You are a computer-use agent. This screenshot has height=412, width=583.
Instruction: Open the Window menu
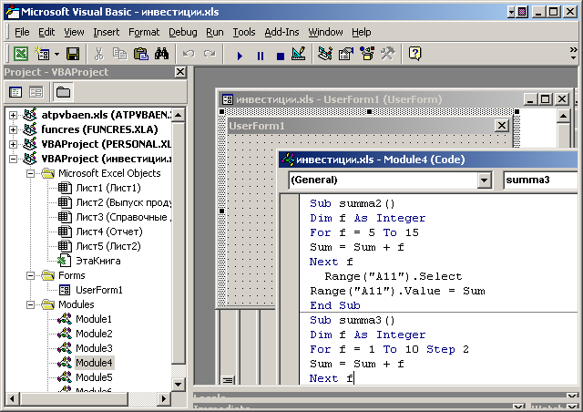click(326, 33)
